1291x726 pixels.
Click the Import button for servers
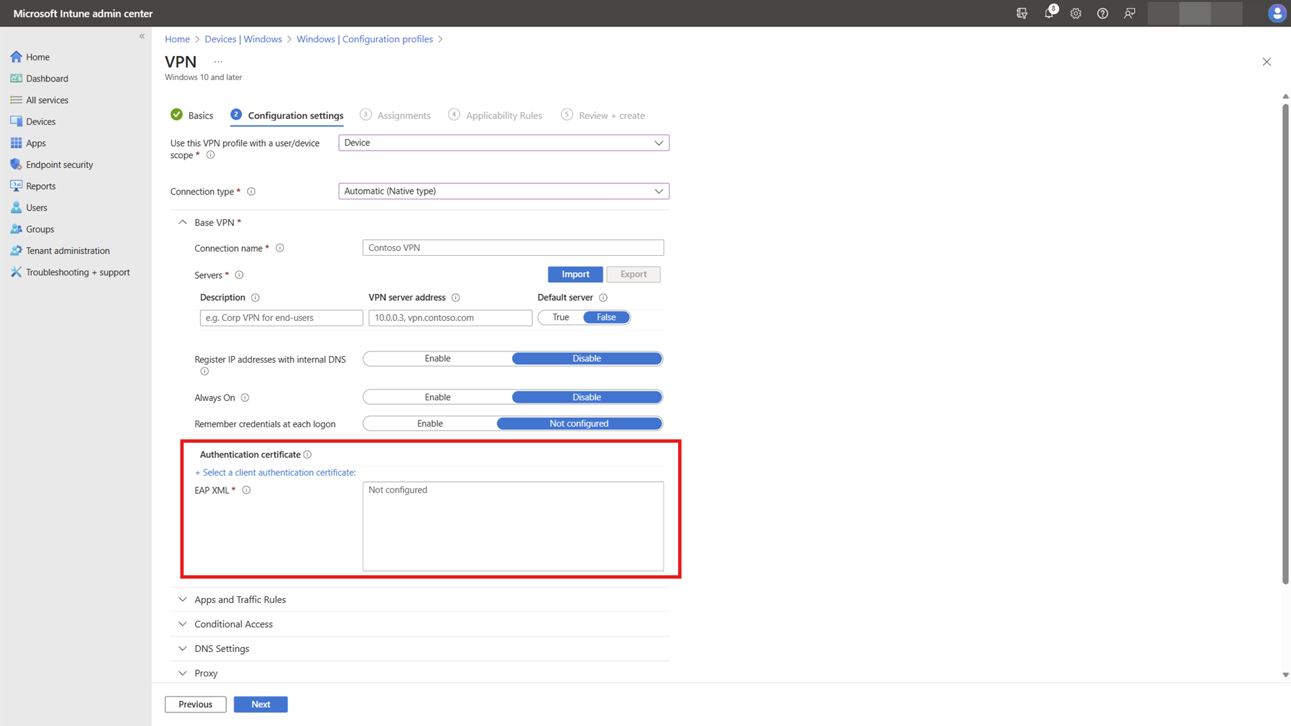point(575,274)
